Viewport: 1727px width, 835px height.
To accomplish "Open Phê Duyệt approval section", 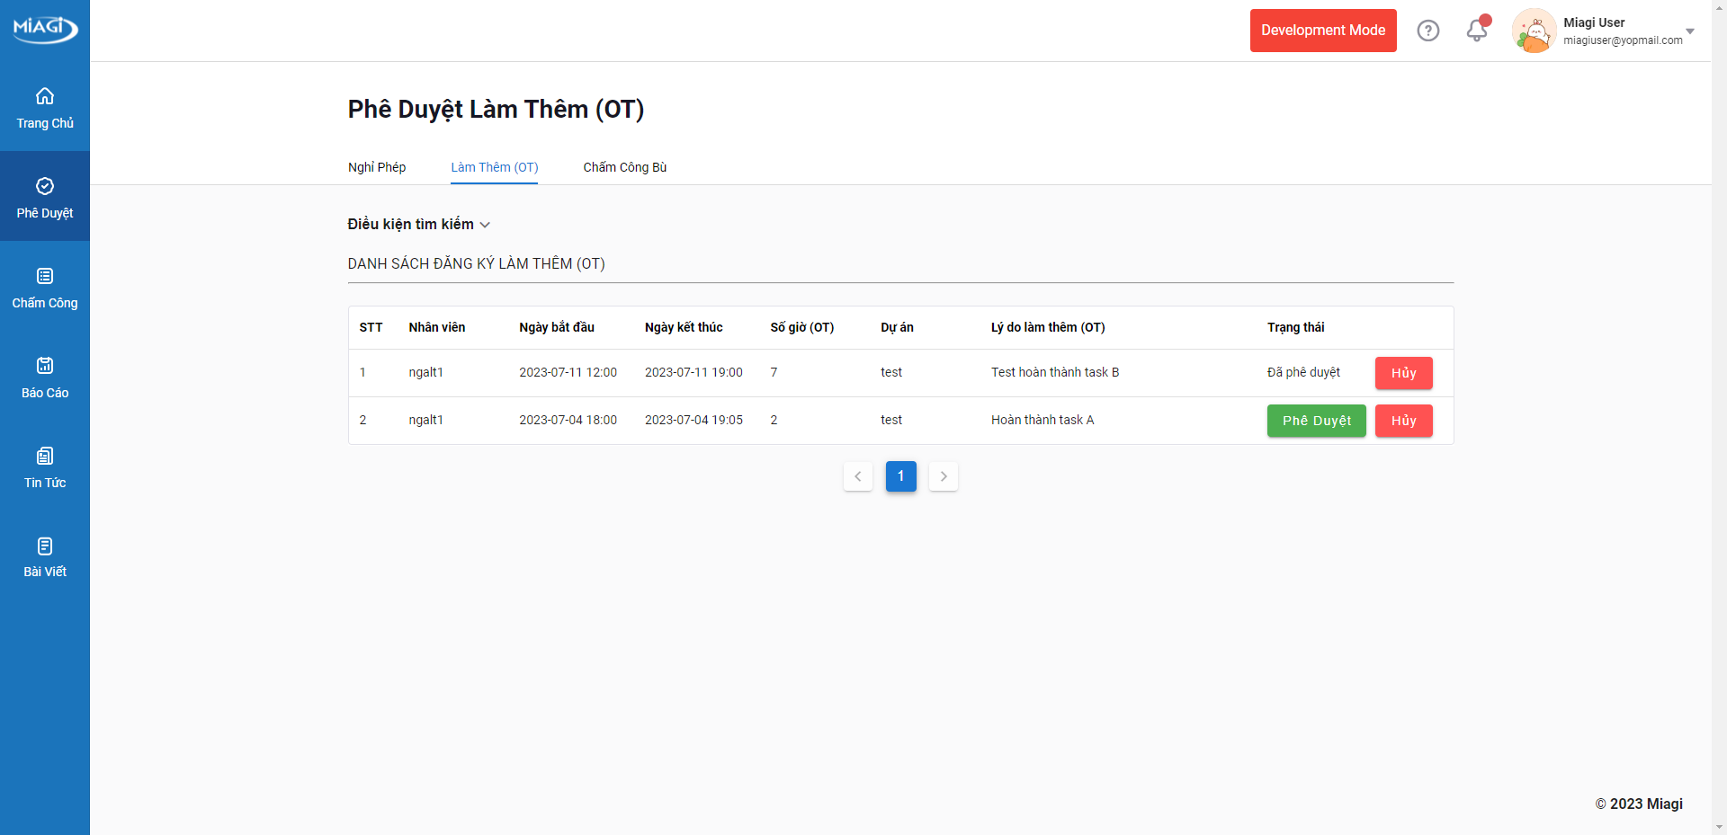I will click(45, 197).
